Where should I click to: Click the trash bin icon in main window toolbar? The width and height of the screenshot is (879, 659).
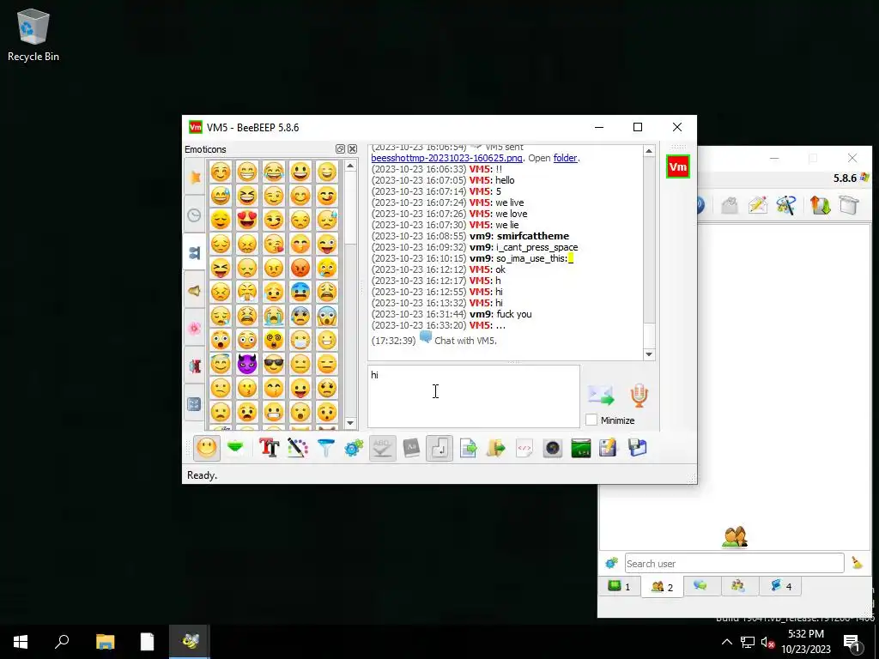pyautogui.click(x=849, y=204)
